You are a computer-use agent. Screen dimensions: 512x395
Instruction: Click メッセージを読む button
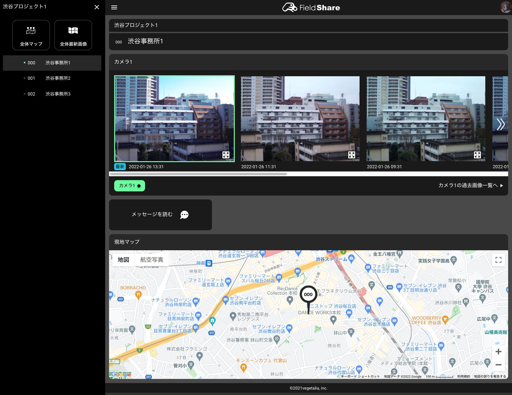point(160,215)
